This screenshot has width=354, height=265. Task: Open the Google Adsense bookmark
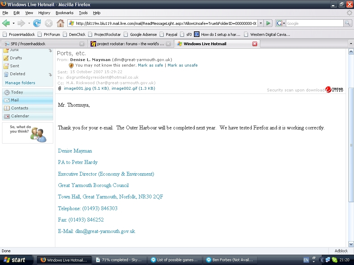(x=140, y=35)
